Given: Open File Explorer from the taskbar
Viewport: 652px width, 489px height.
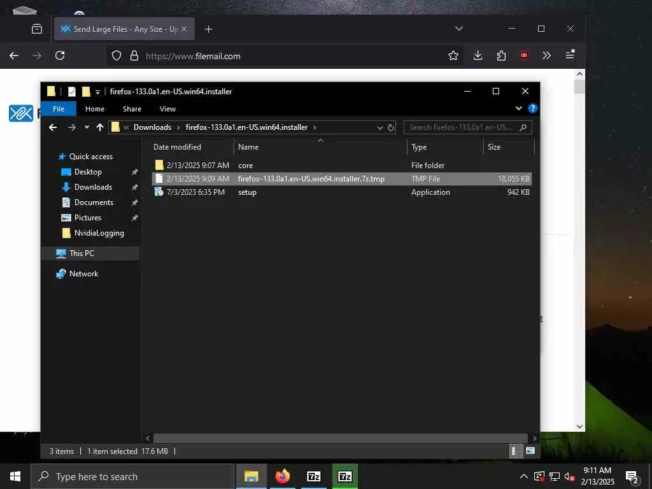Looking at the screenshot, I should pyautogui.click(x=251, y=476).
